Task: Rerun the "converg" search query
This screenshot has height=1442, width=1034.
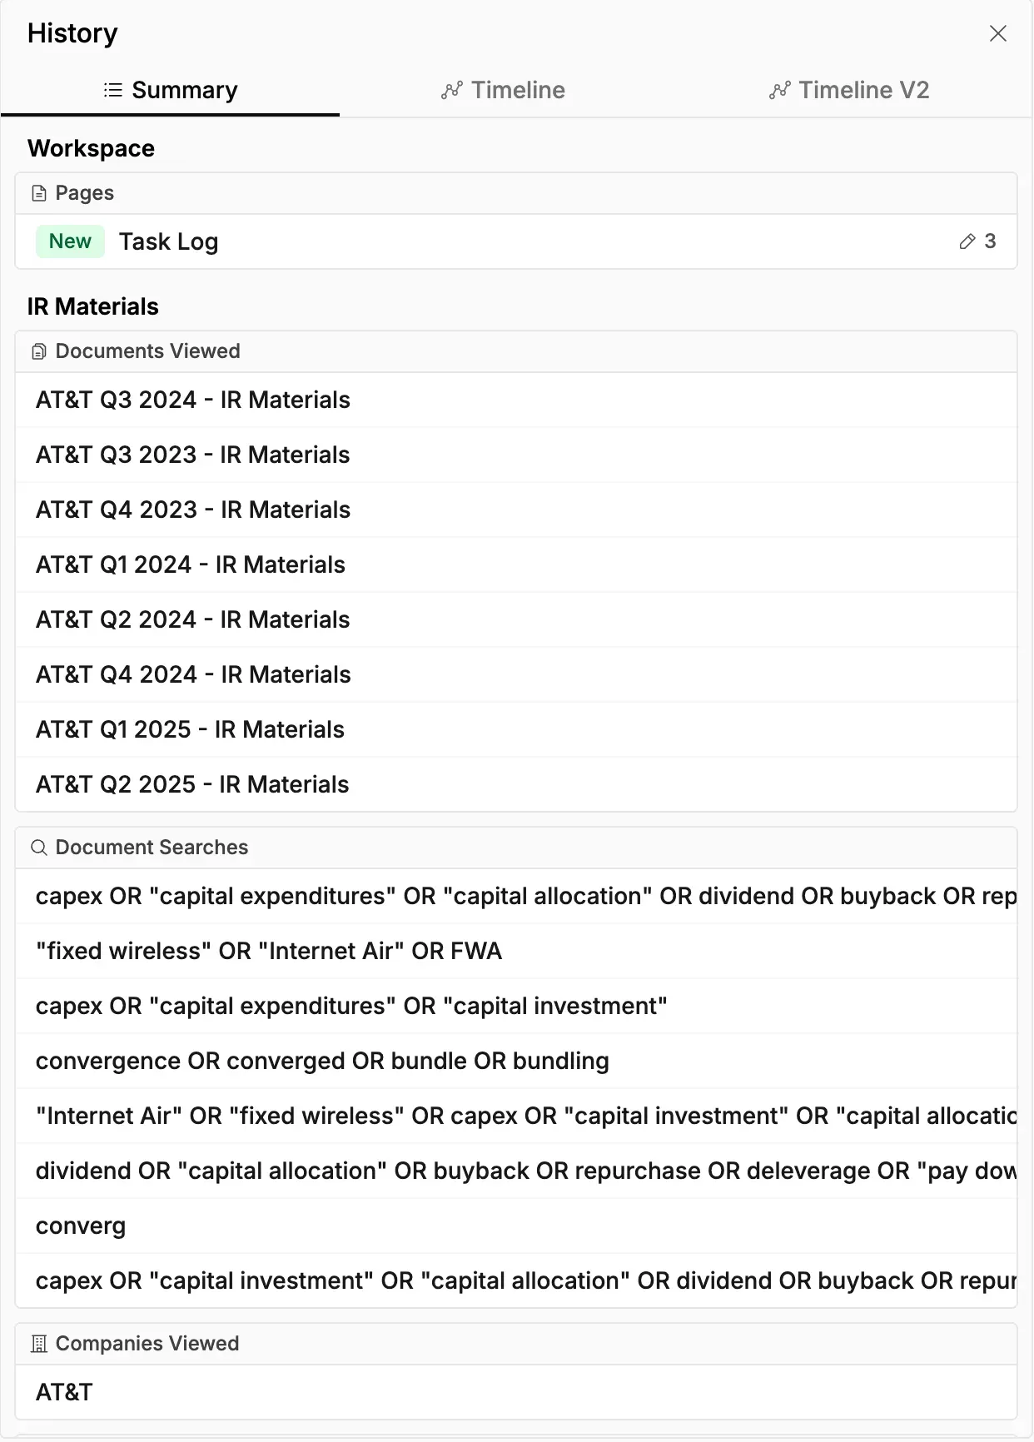Action: pyautogui.click(x=81, y=1226)
